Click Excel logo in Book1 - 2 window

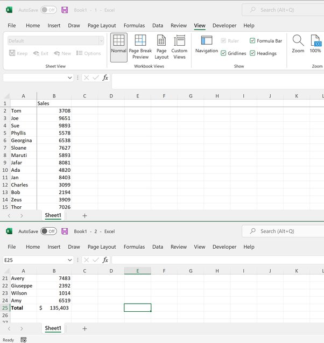9,231
